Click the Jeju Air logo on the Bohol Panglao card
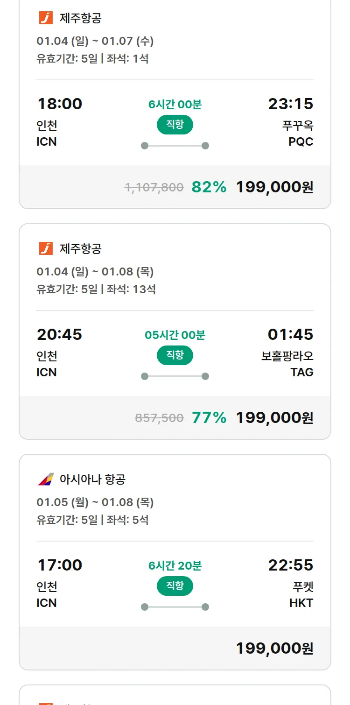The width and height of the screenshot is (350, 705). pos(46,249)
